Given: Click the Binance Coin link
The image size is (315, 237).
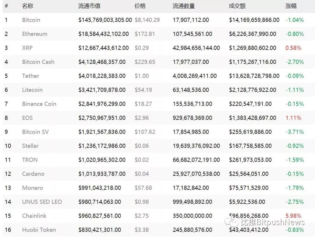Looking at the screenshot, I should click(x=39, y=104).
